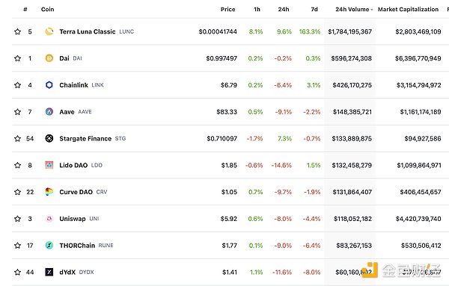Click the Uniswap pink logo icon
The height and width of the screenshot is (286, 449).
[49, 219]
